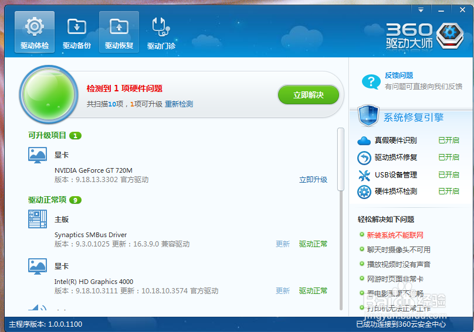Click the vertical scrollbar thumb in driver list
Screen dimensions: 474x332
pyautogui.click(x=341, y=159)
